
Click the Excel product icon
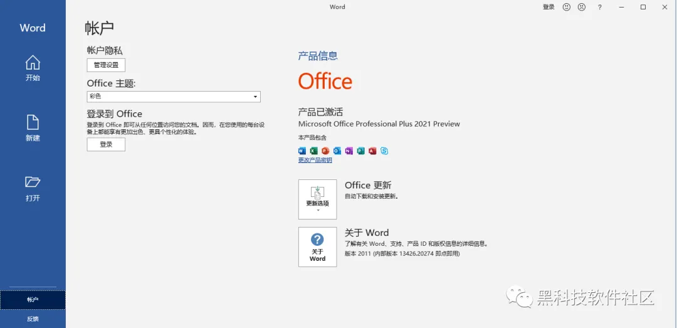[313, 151]
